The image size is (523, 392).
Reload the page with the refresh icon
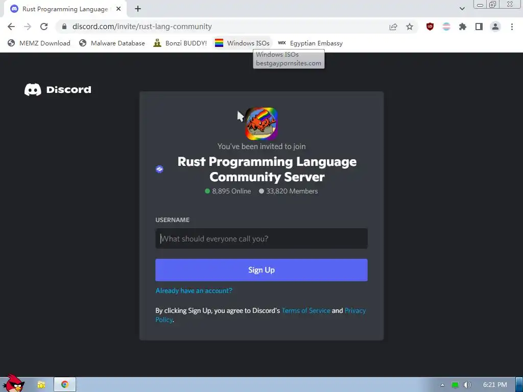coord(44,27)
